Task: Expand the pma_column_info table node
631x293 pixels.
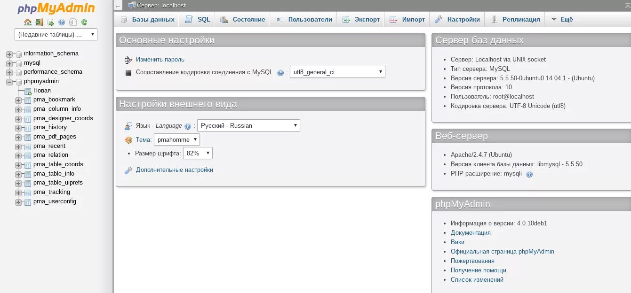Action: pos(18,109)
